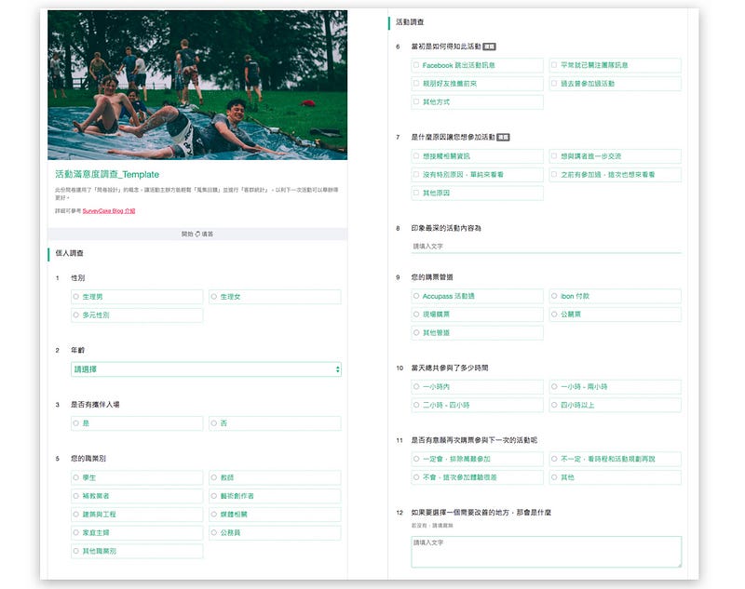
Task: Select ibon 付款 ticket channel
Action: point(615,296)
